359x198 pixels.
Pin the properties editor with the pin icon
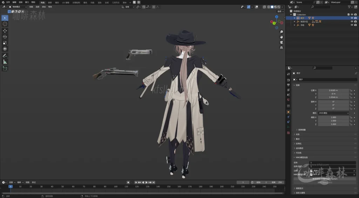[356, 73]
